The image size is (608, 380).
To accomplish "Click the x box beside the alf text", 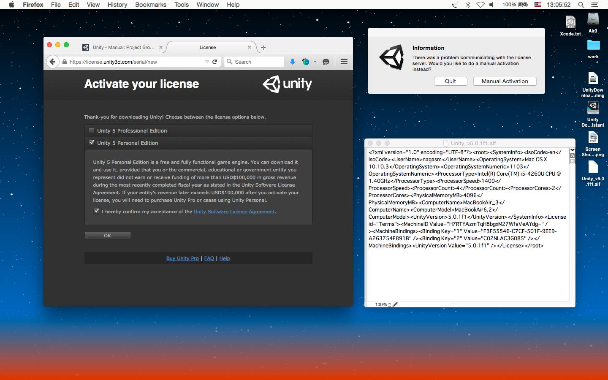I will point(572,161).
